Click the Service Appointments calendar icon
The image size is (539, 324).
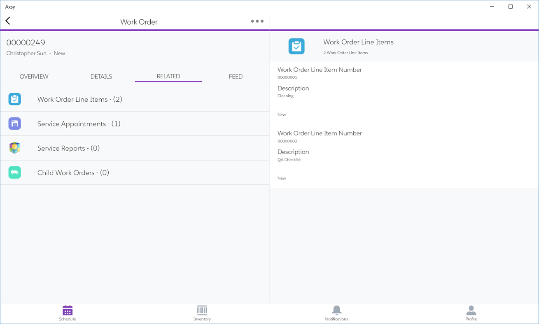coord(14,124)
